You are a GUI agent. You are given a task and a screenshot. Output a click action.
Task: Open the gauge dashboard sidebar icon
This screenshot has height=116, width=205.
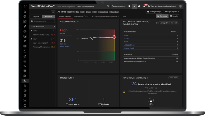25,31
